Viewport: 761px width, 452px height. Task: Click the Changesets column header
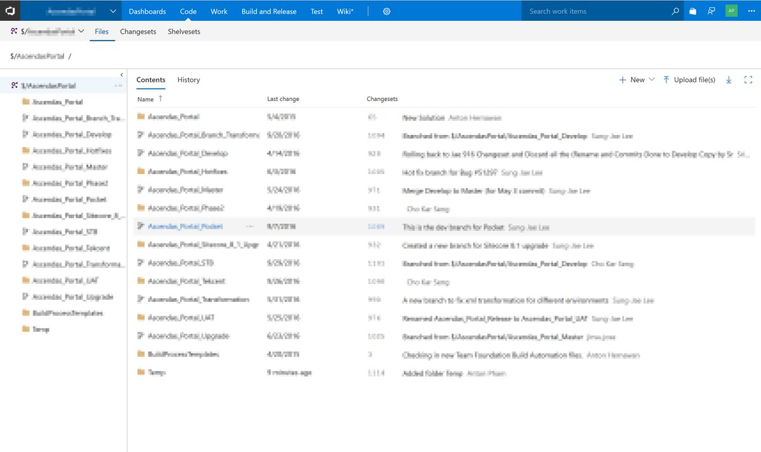382,100
